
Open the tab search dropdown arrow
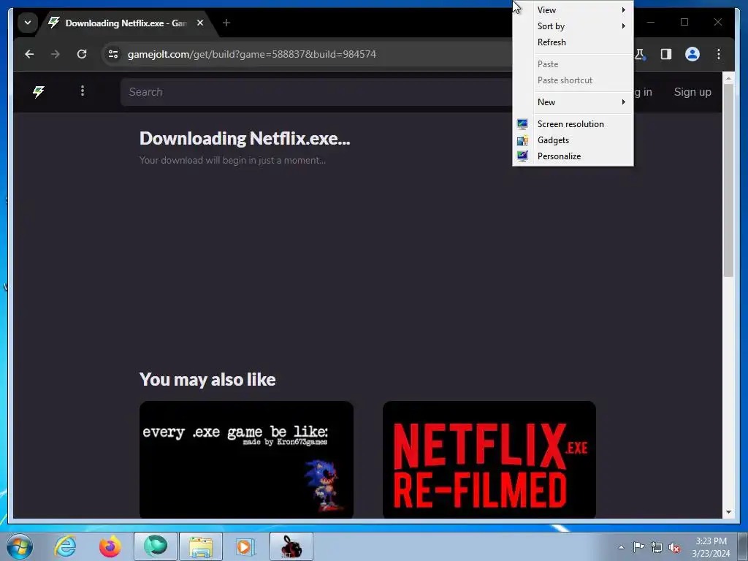[x=28, y=23]
